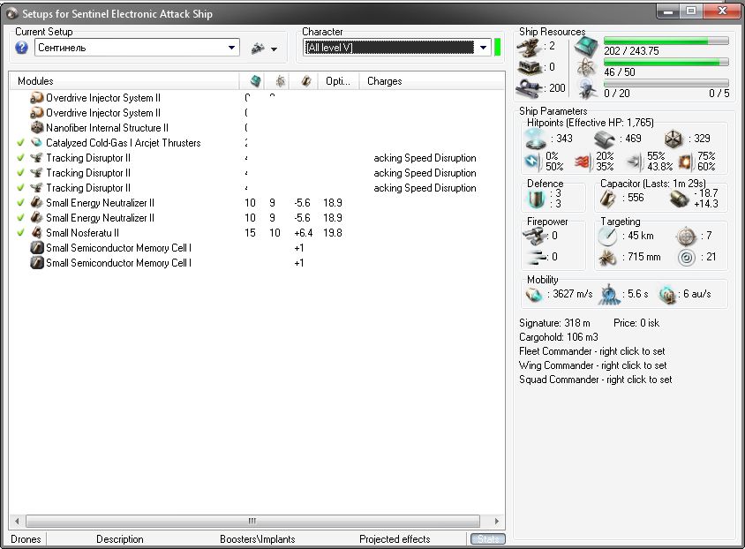Screen dimensions: 745x549
Task: Open the ship icon dropdown arrow
Action: pyautogui.click(x=274, y=49)
